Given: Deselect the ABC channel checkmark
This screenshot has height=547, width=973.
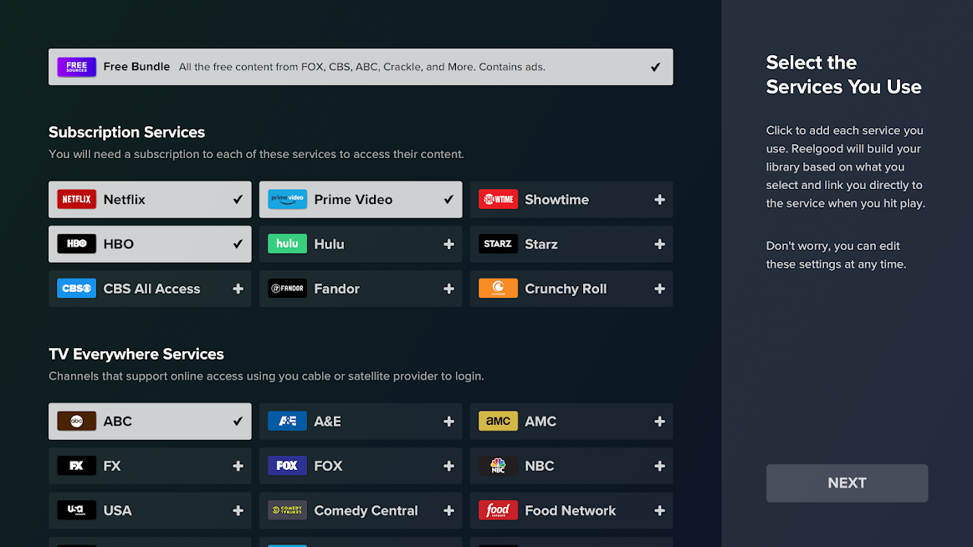Looking at the screenshot, I should (x=238, y=421).
